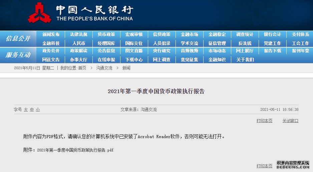Select 政务公开 in service menu
The image size is (313, 172).
pyautogui.click(x=51, y=51)
